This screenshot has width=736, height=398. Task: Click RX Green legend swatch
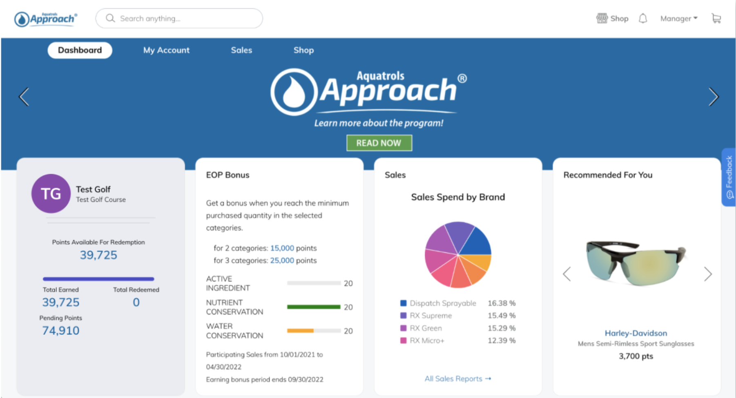(403, 328)
